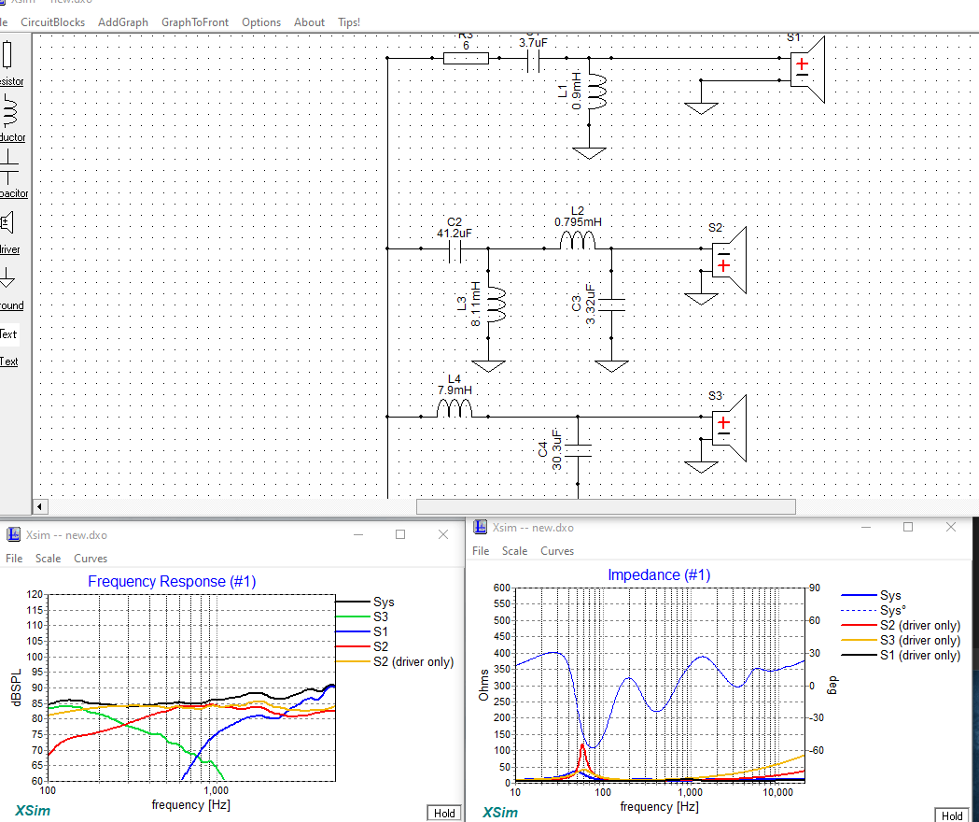Click the XSim logo in Impedance window
The height and width of the screenshot is (822, 979).
[500, 813]
